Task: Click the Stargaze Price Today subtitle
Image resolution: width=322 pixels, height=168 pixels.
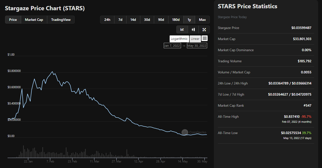Action: coord(232,17)
